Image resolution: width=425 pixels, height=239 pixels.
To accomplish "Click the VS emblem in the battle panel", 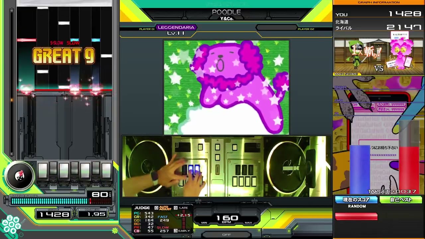I will (x=379, y=68).
